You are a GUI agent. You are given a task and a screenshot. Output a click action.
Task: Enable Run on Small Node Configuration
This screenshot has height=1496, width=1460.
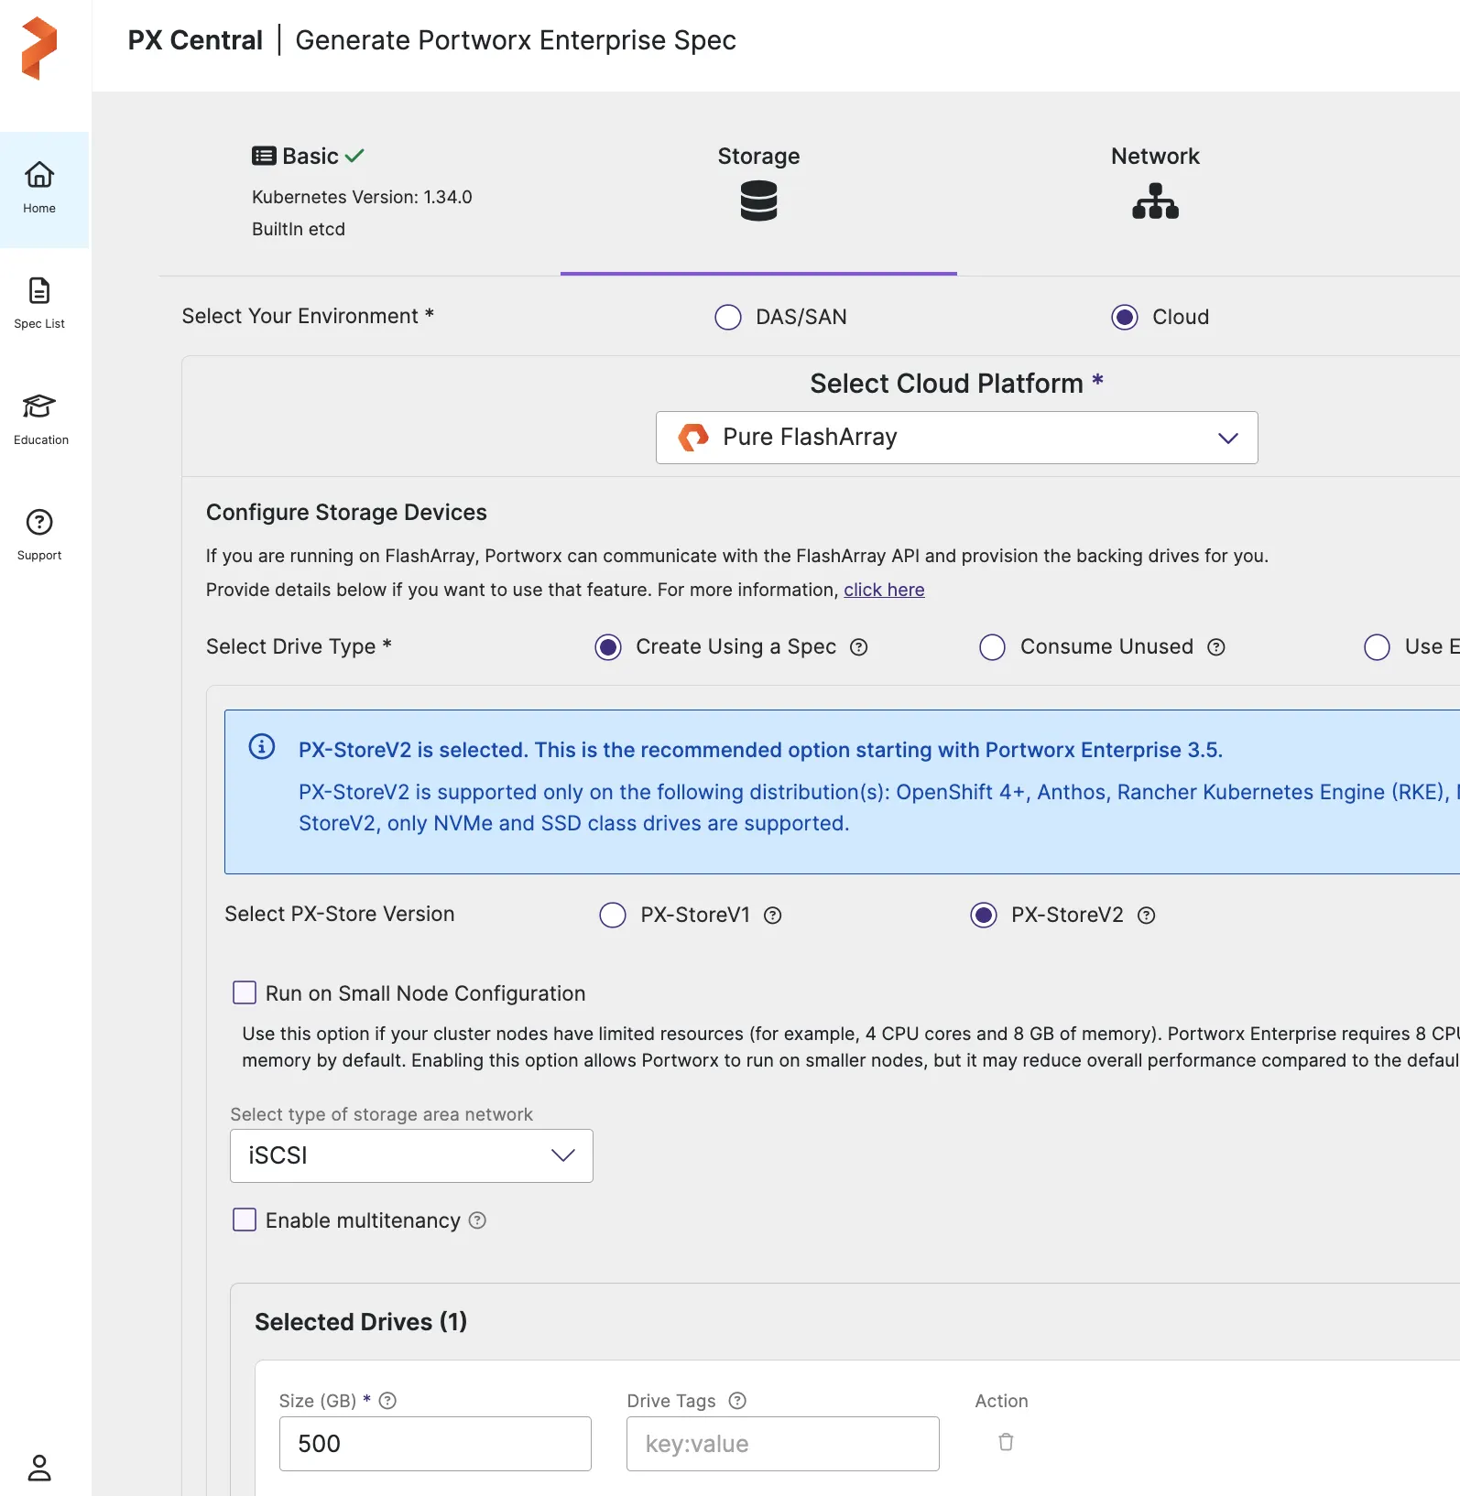tap(245, 992)
